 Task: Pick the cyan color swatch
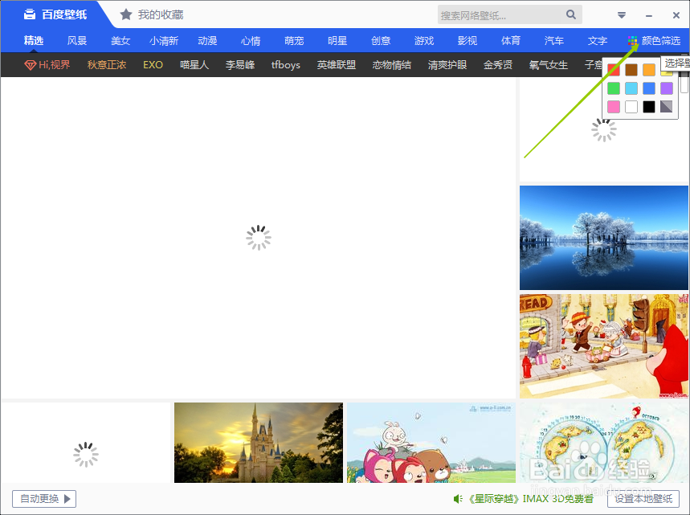click(631, 88)
